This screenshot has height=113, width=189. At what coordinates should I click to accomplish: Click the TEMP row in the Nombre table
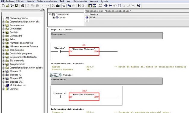(139, 17)
